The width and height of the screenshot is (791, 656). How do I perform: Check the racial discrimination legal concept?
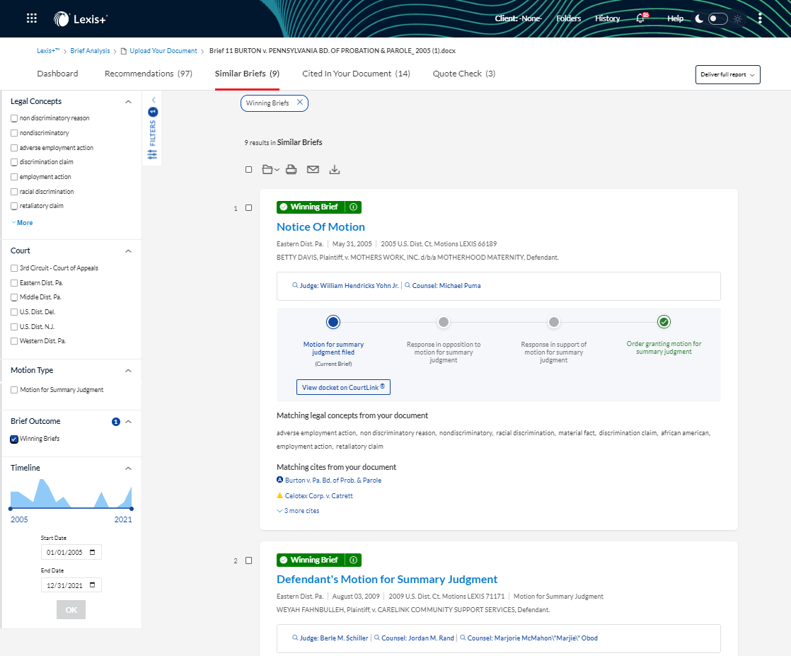click(14, 192)
